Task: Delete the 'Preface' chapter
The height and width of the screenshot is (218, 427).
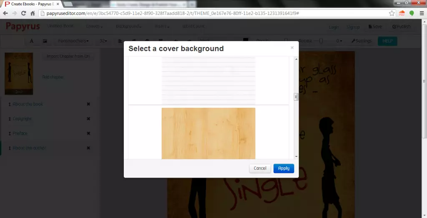Action: click(x=88, y=134)
